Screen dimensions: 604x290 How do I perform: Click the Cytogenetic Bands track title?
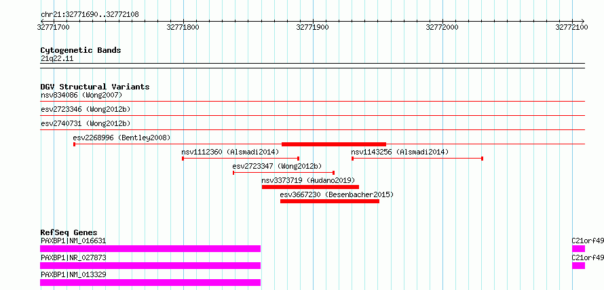pos(81,50)
